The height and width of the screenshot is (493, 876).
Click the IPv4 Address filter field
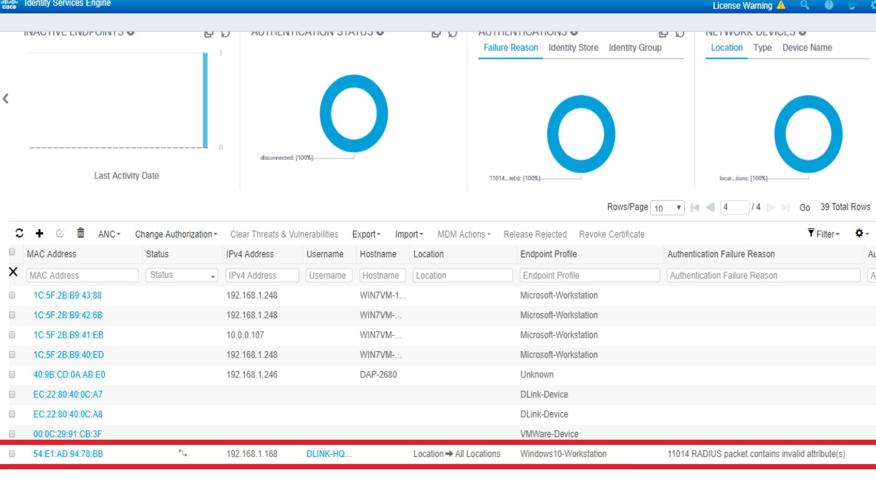pyautogui.click(x=262, y=275)
